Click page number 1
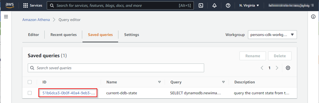319x103 pixels. point(269,68)
